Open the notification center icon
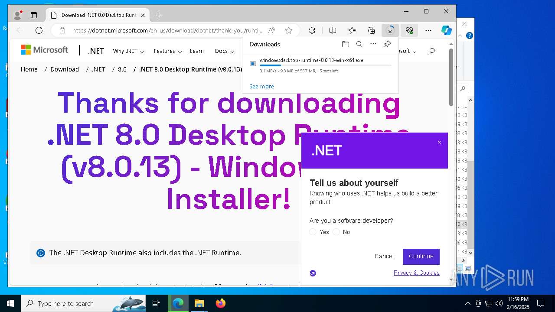555x312 pixels. [x=541, y=303]
